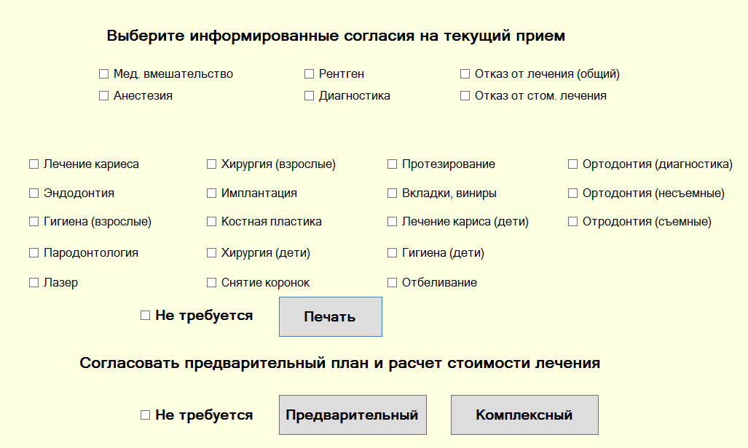748x448 pixels.
Task: Open the Комплексный plan button
Action: (x=524, y=415)
